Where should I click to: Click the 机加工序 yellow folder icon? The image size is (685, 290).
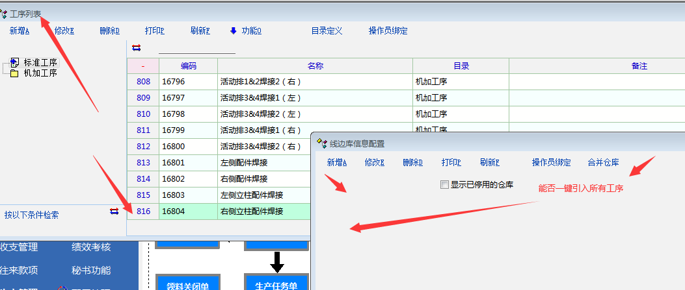[x=14, y=73]
